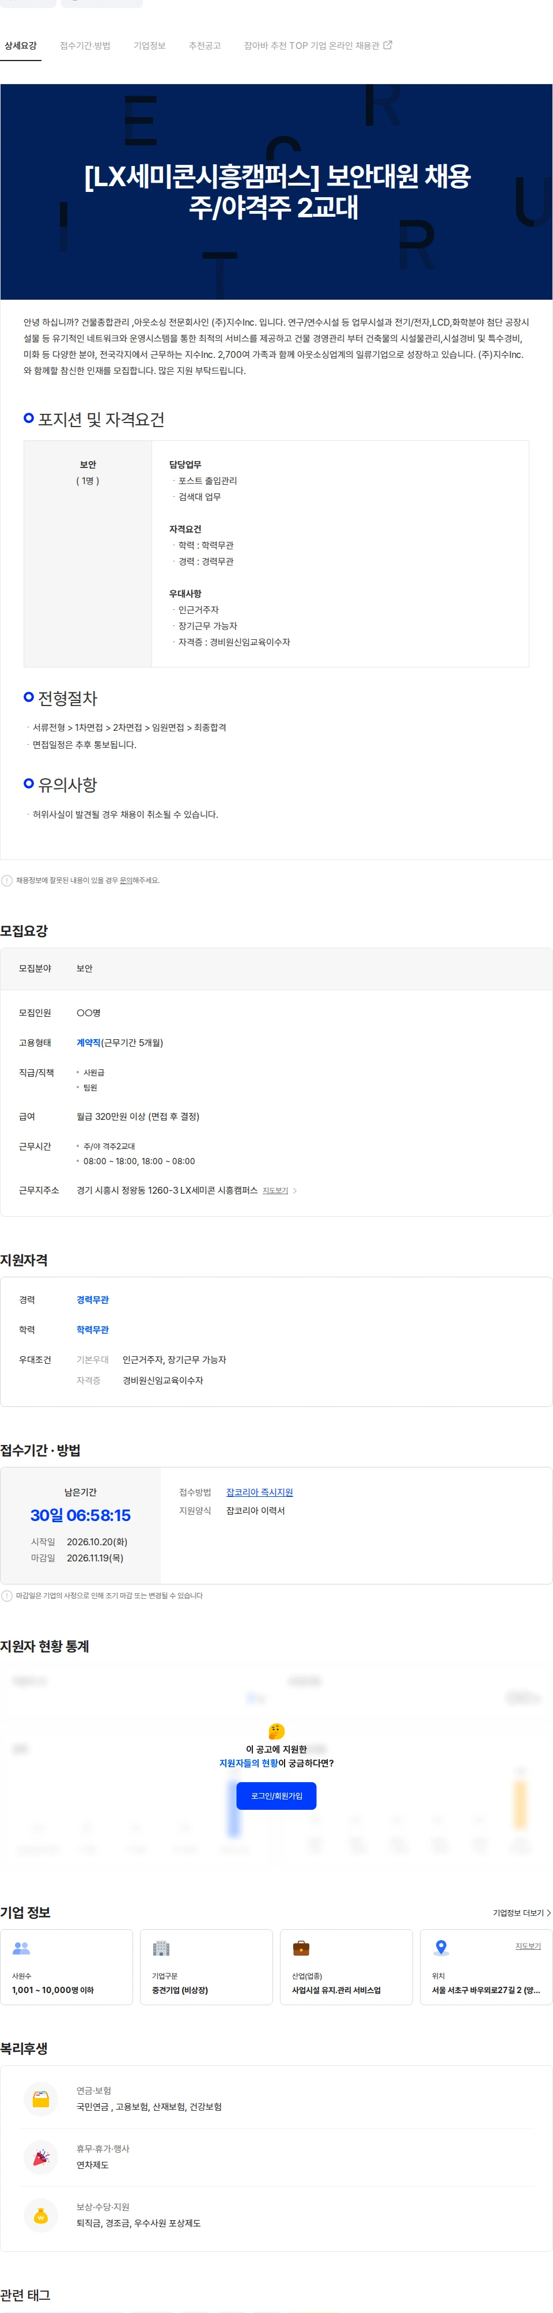This screenshot has width=553, height=2313.
Task: Open the 기업정보 tab
Action: tap(150, 46)
